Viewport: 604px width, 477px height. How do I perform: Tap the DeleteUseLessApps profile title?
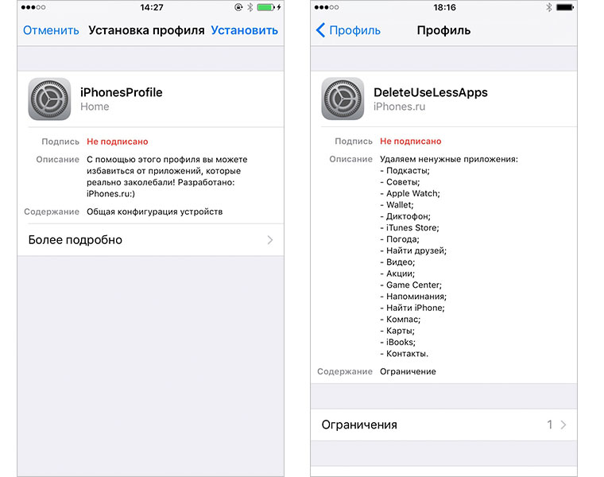430,92
